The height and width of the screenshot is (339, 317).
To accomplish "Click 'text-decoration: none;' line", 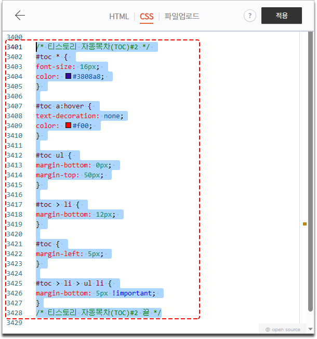I will click(80, 116).
